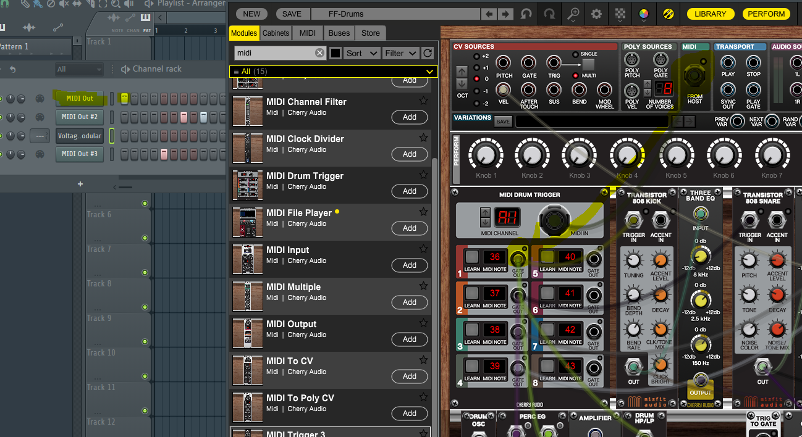Click the PITCH jack in CV Sources

[x=504, y=62]
